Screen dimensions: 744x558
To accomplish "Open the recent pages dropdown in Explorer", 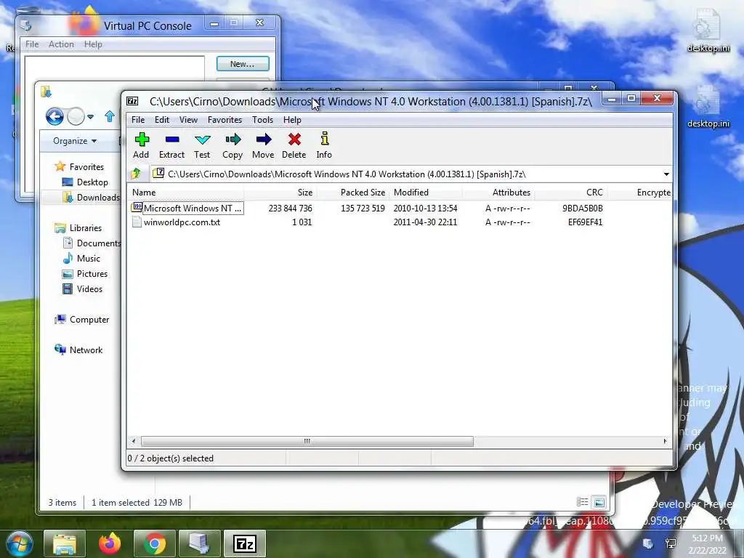I will (91, 116).
